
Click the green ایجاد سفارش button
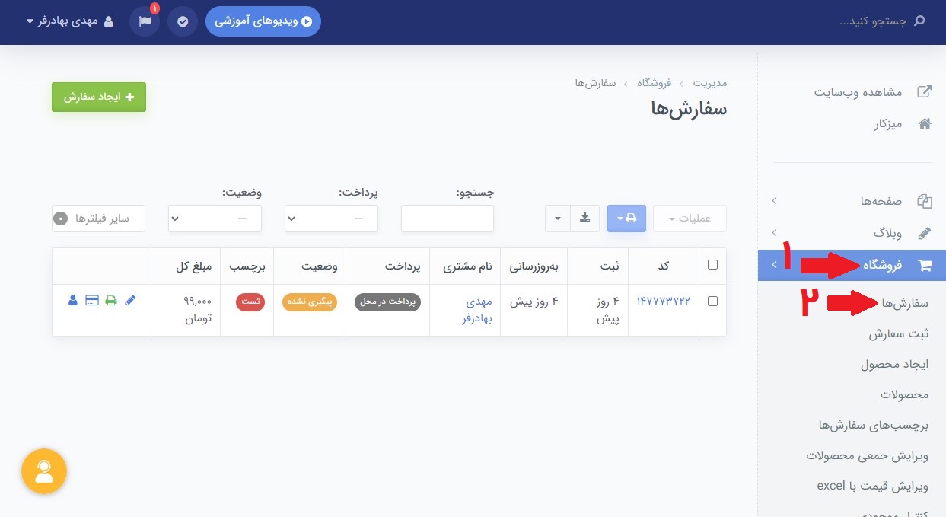point(98,97)
